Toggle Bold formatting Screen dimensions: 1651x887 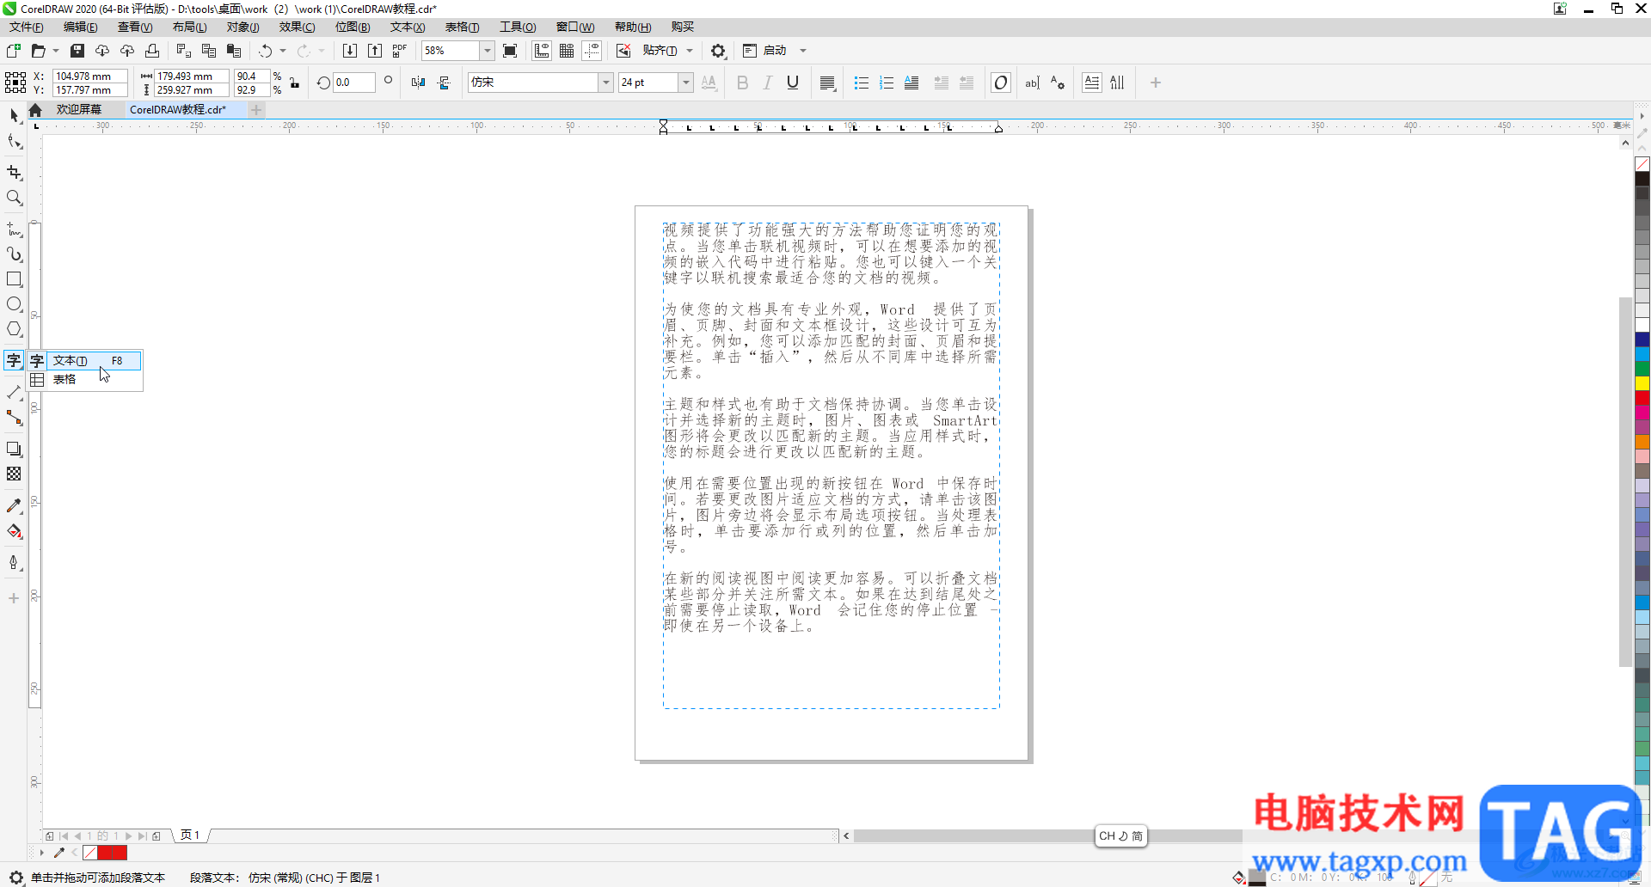pyautogui.click(x=743, y=83)
